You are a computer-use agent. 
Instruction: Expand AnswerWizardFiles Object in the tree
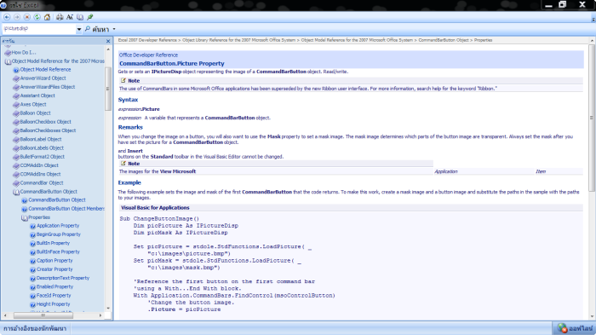48,87
